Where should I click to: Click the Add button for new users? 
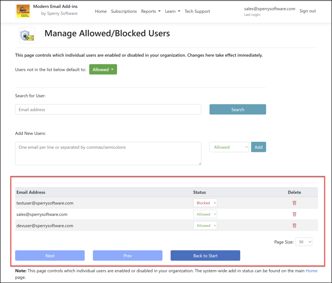(x=258, y=147)
